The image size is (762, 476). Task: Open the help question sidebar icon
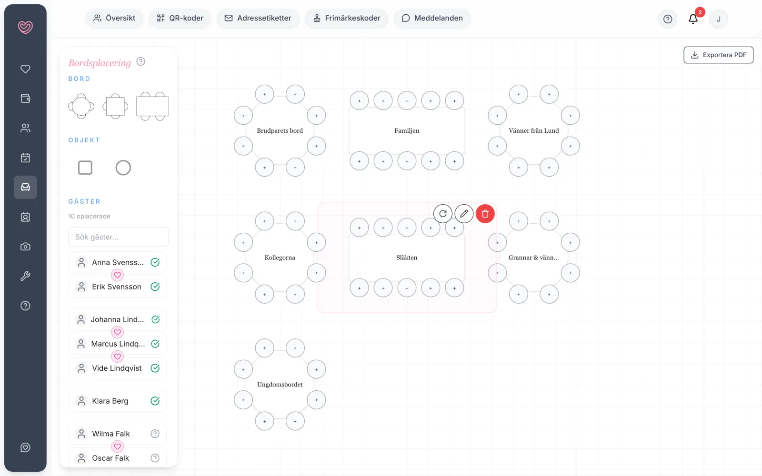point(25,306)
